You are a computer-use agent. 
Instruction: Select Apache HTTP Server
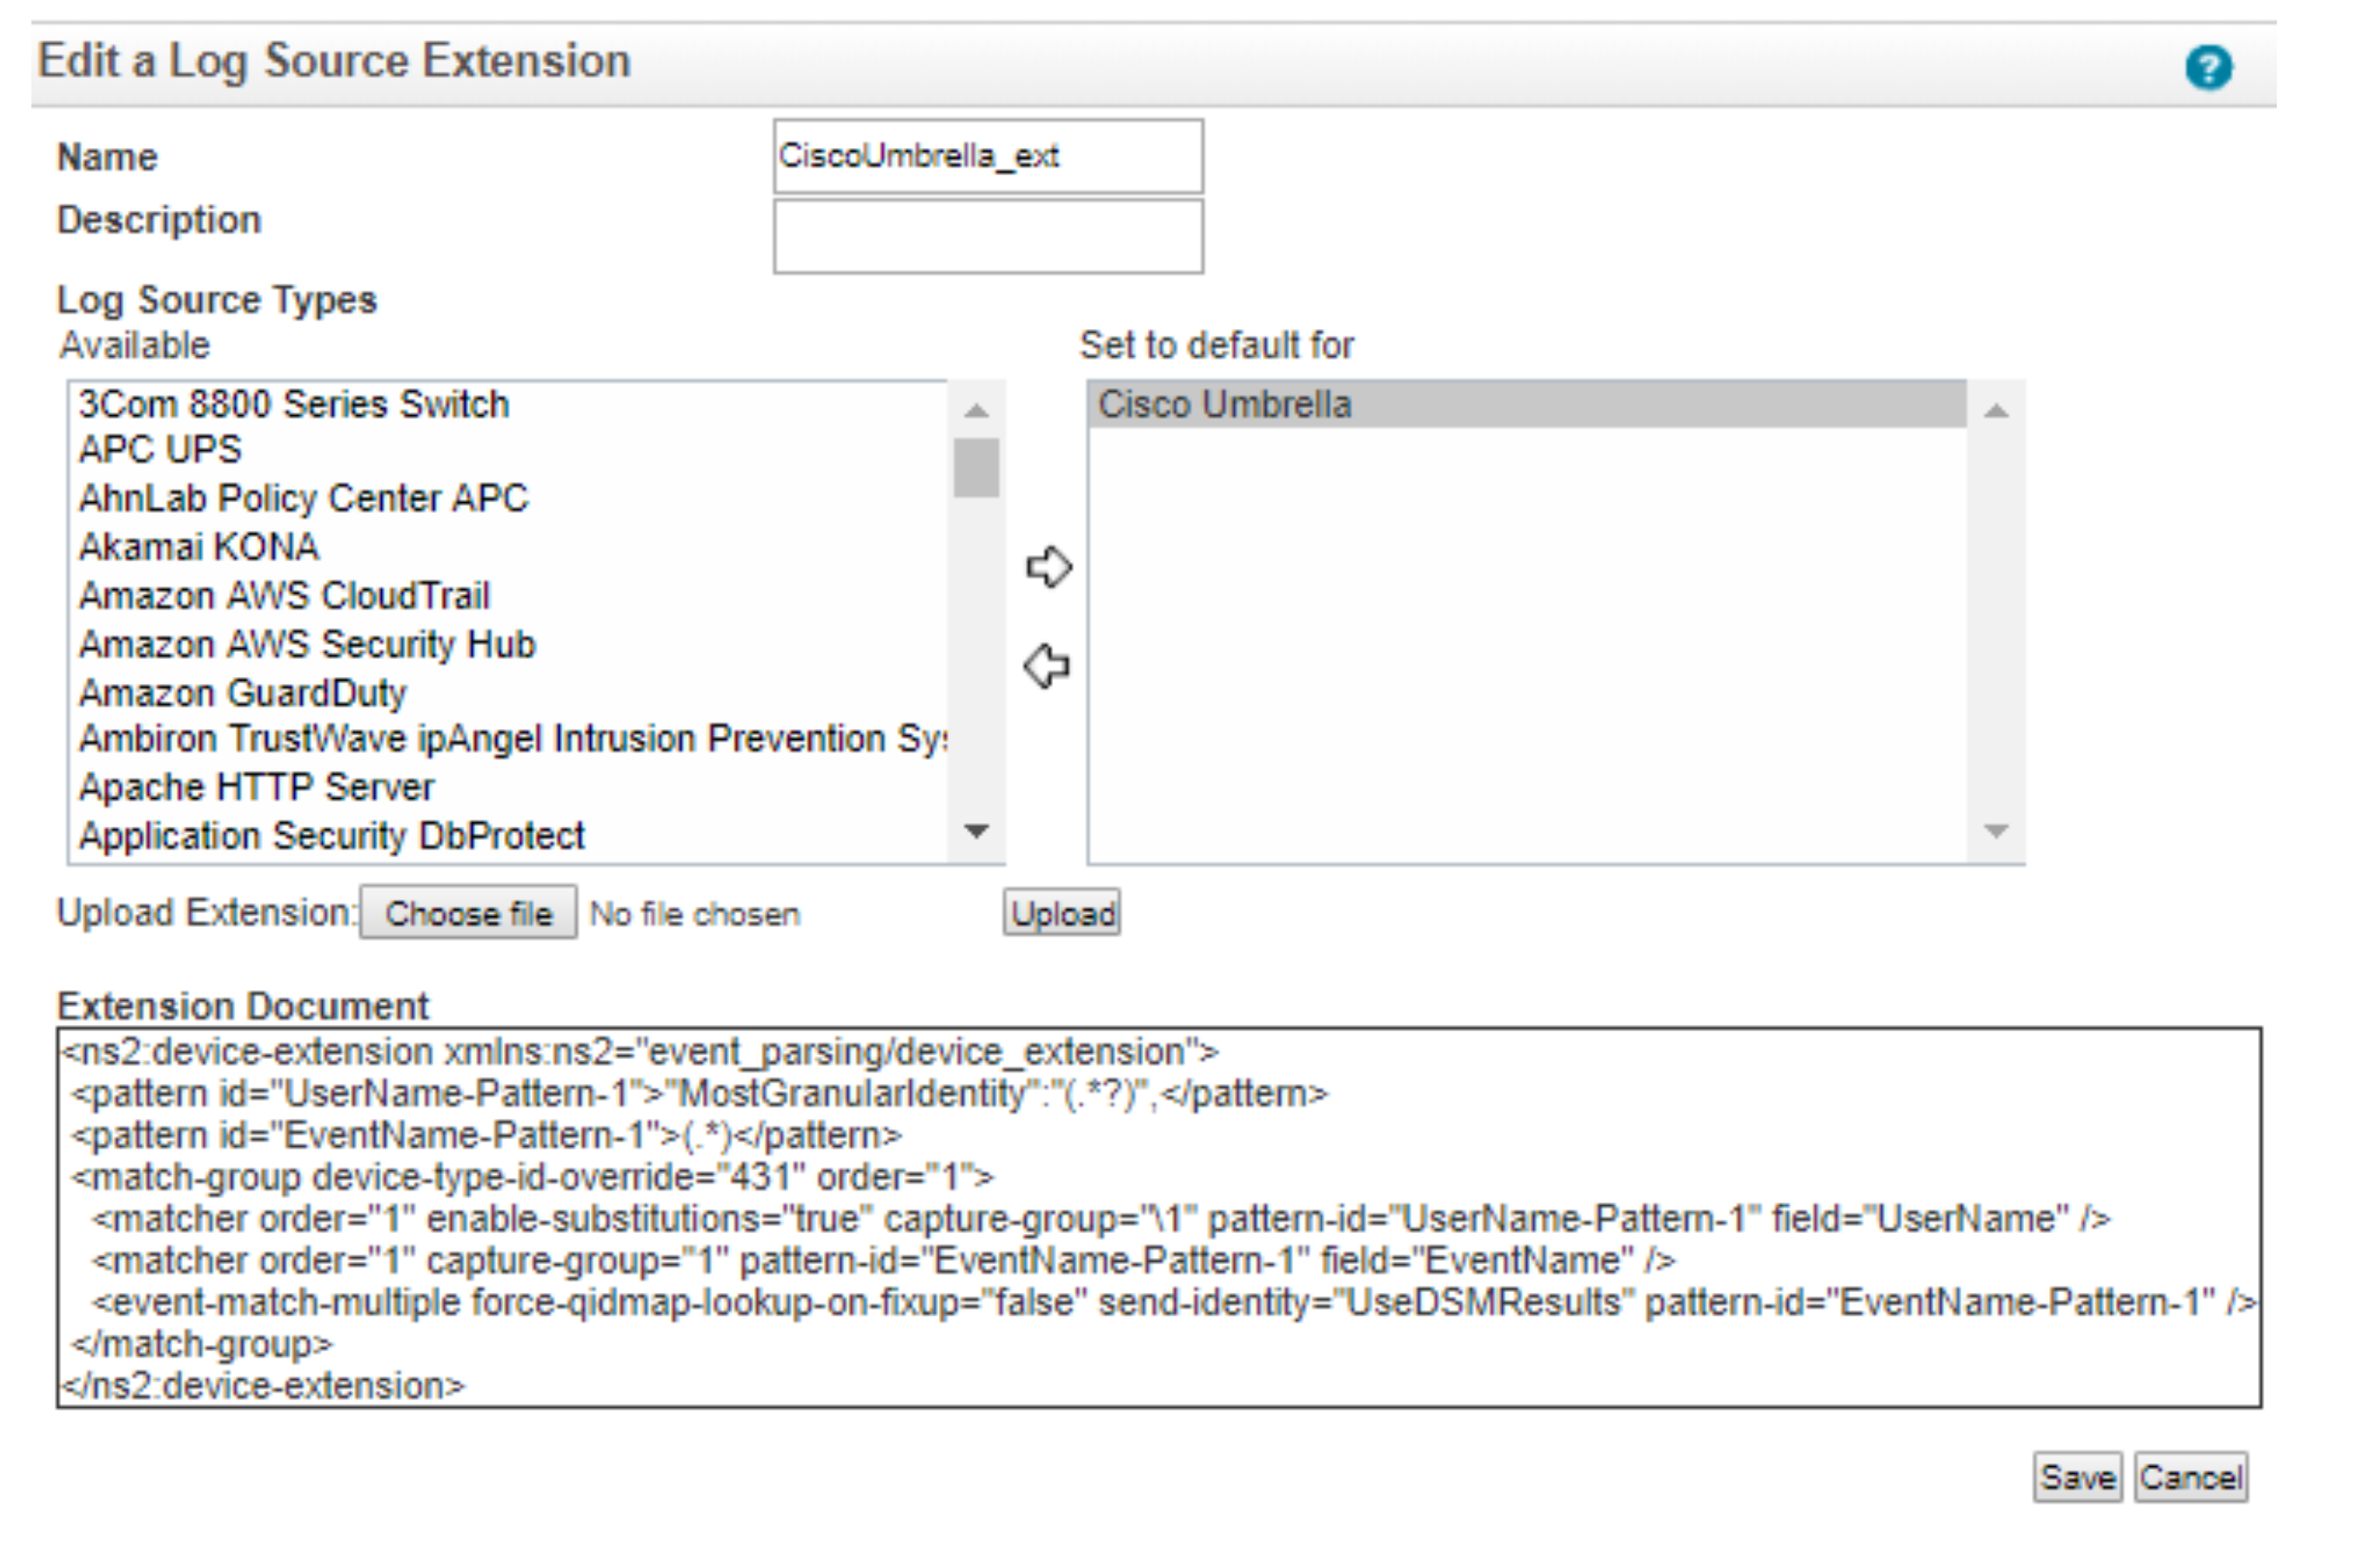point(506,788)
